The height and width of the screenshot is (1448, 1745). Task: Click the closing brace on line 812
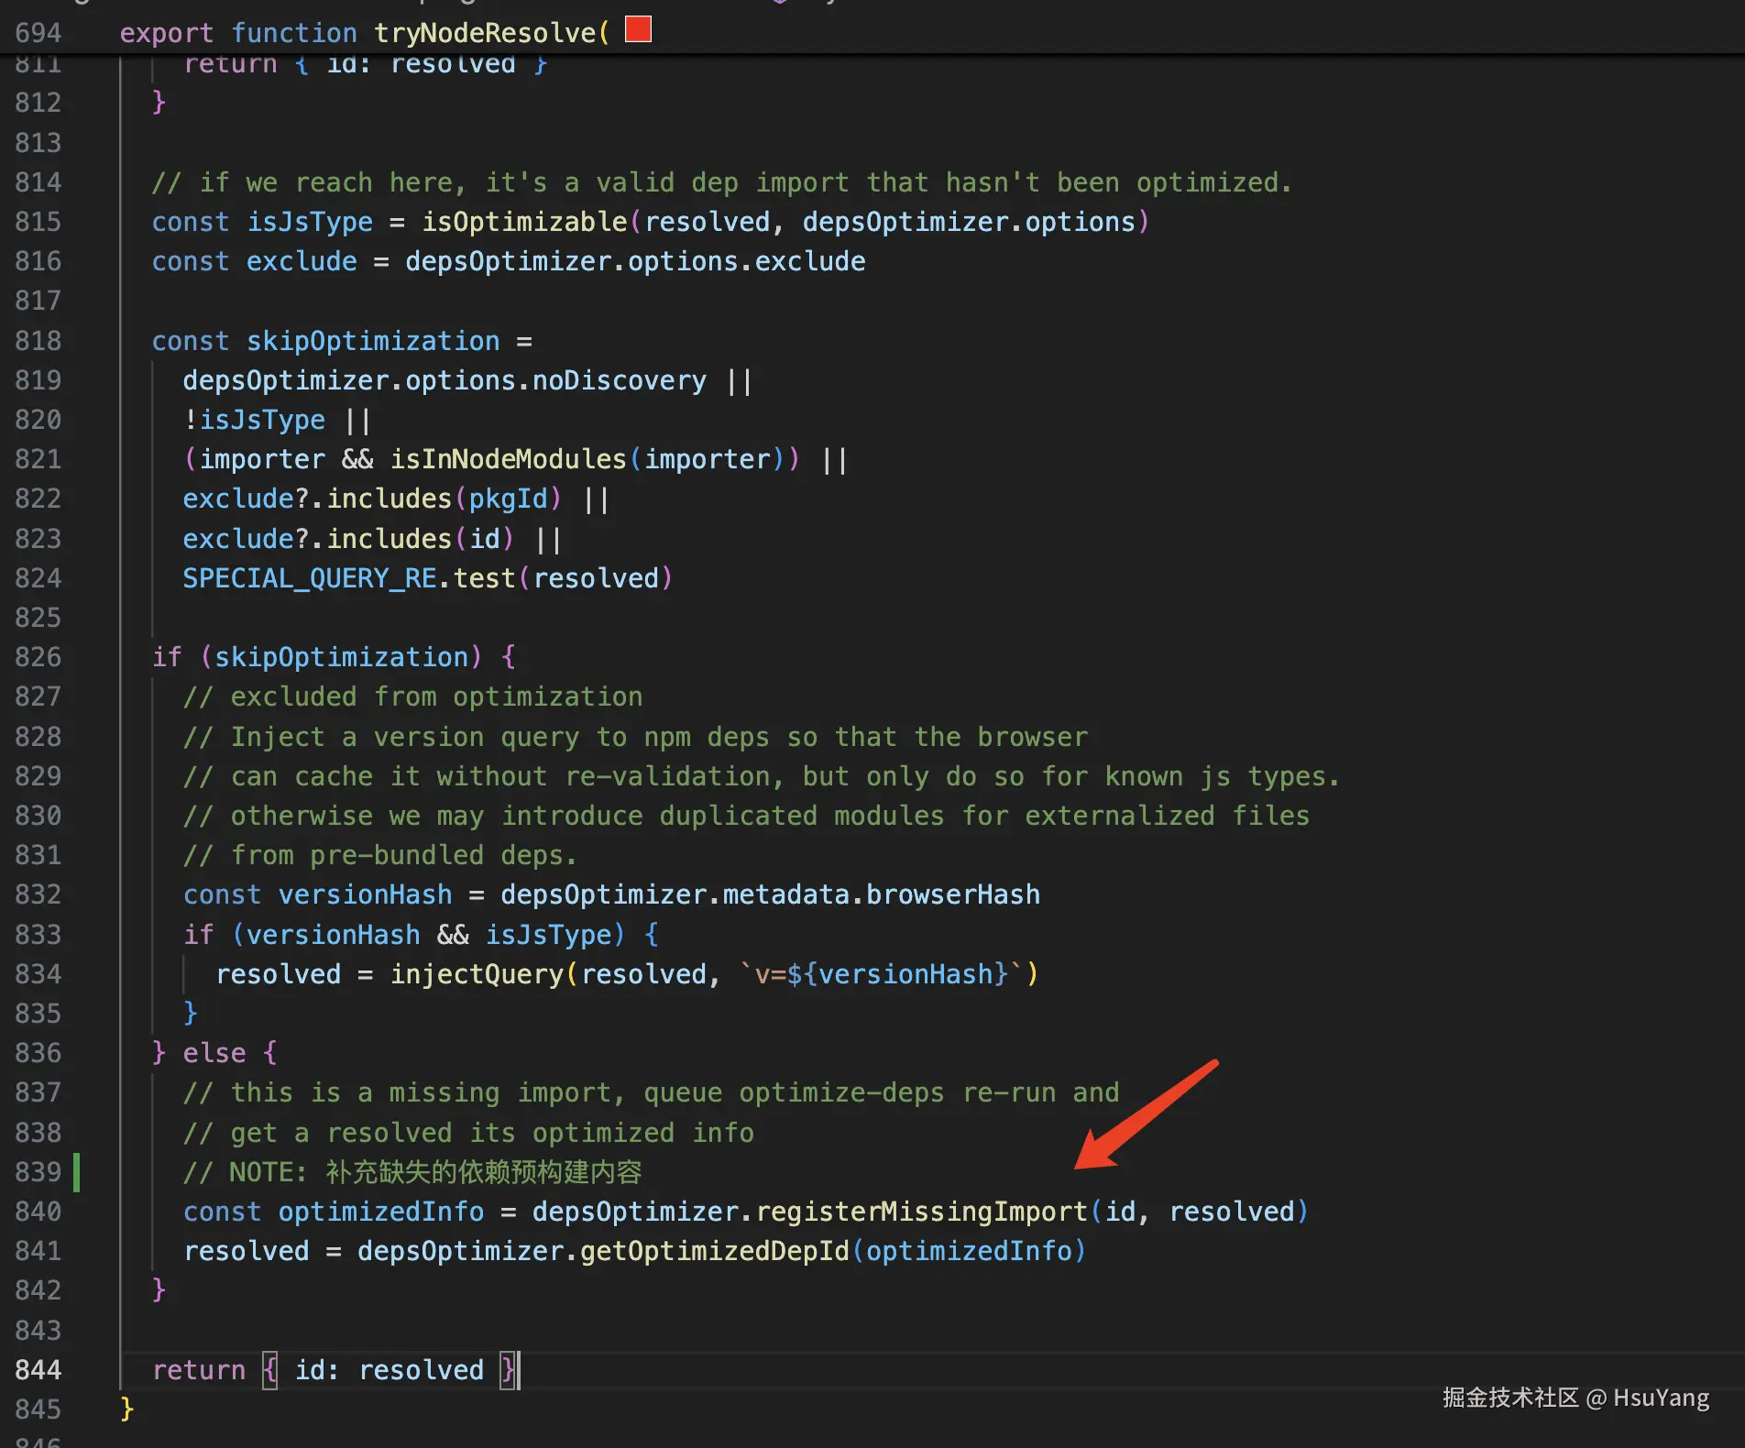pos(159,102)
